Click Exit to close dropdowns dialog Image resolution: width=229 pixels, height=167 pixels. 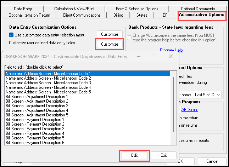tap(163, 155)
